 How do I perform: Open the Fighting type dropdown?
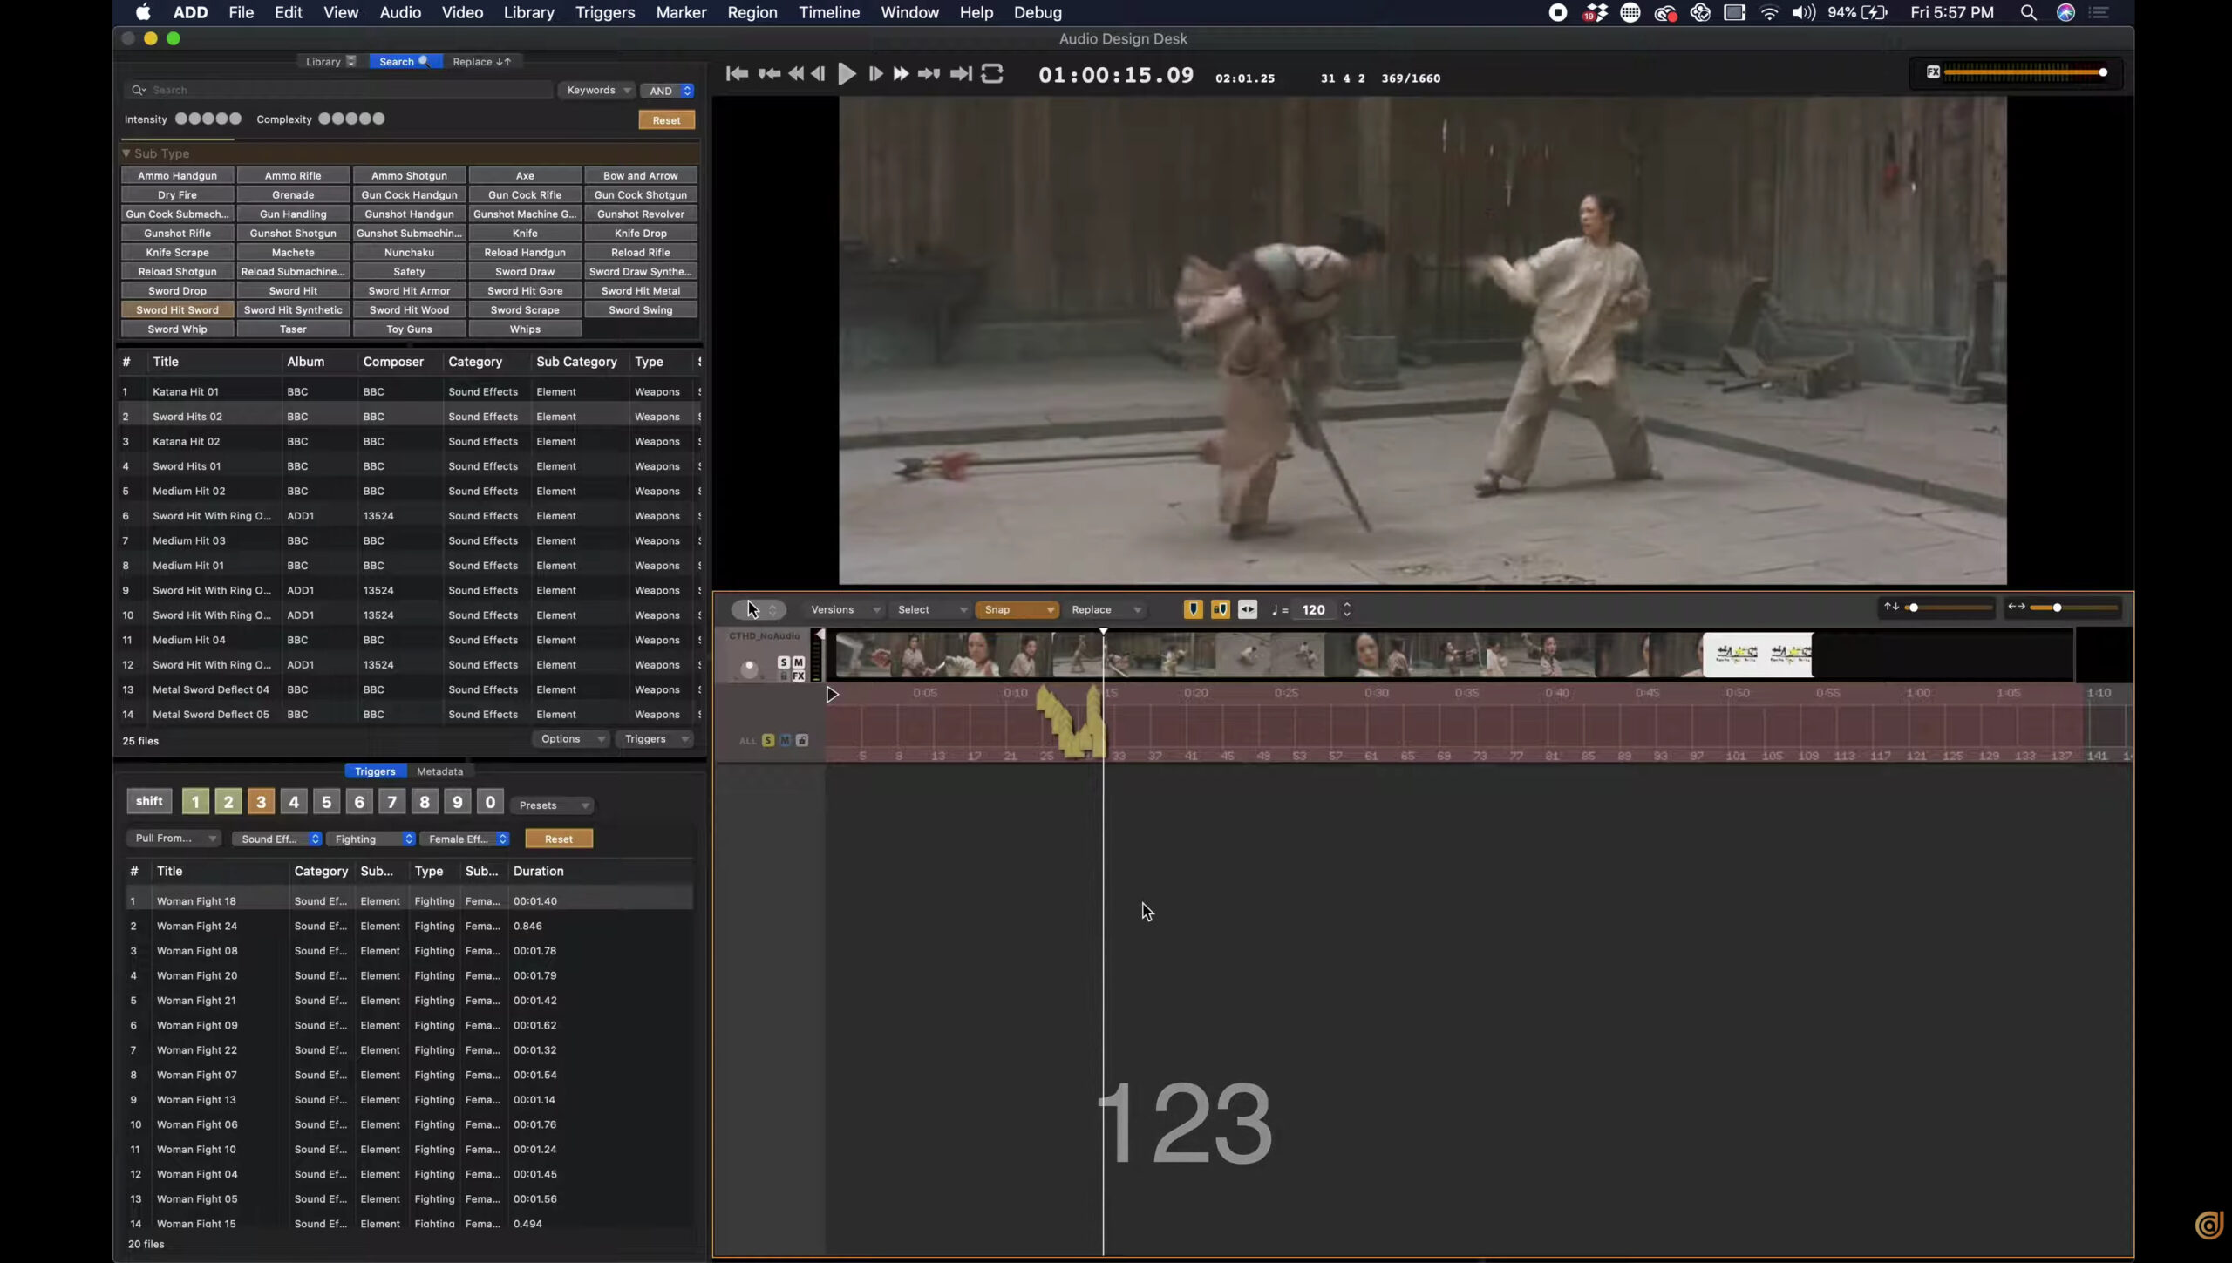371,839
